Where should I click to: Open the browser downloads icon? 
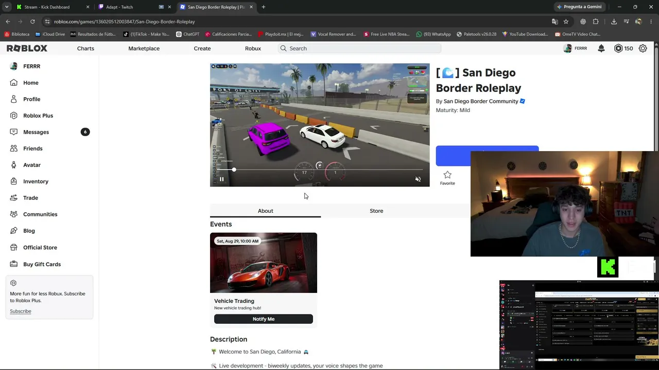[x=614, y=22]
